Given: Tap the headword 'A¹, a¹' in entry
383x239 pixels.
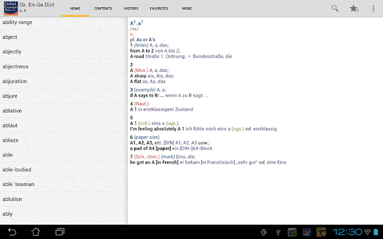Looking at the screenshot, I should pos(136,23).
